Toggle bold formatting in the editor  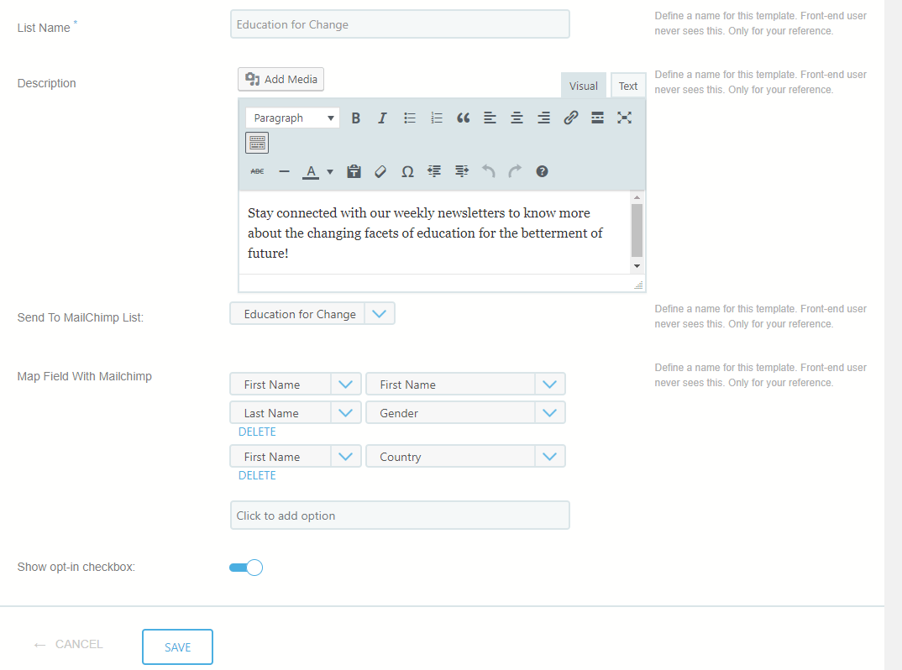(x=355, y=118)
